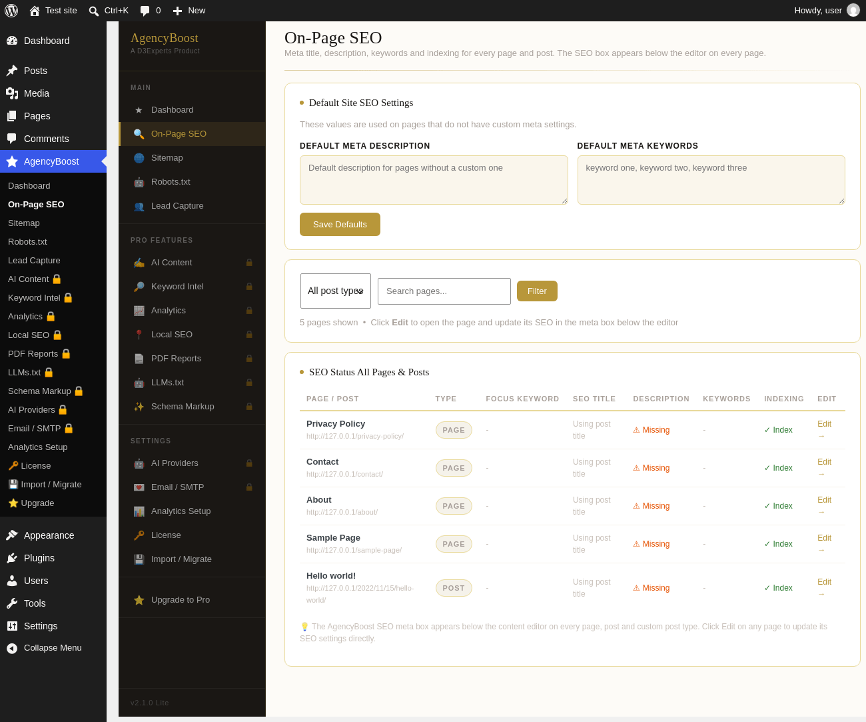Open the comments bubble icon in admin bar

145,11
